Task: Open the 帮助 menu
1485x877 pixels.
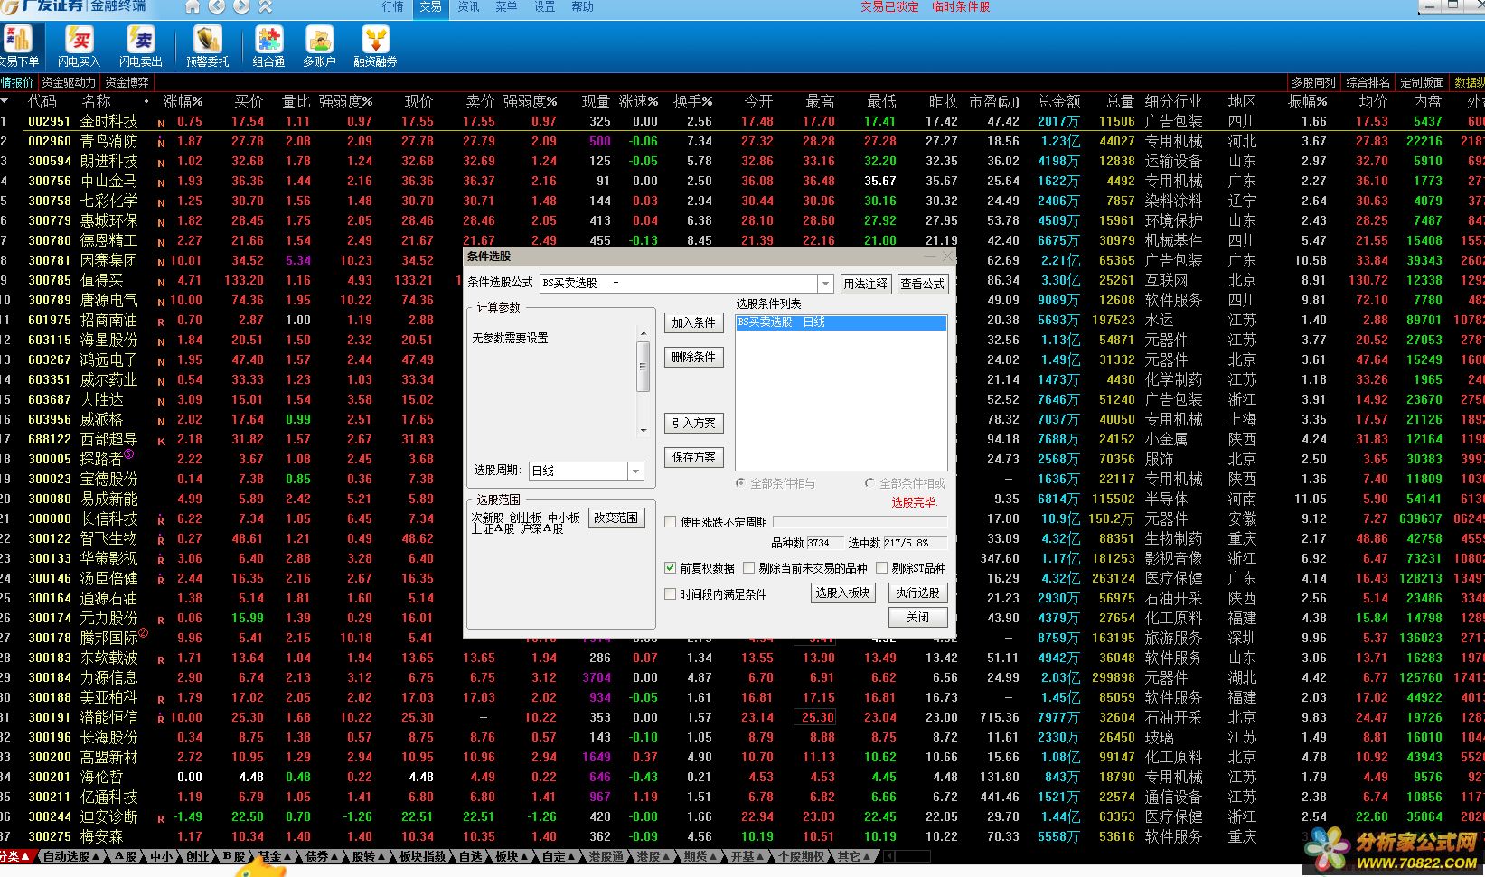Action: coord(582,6)
